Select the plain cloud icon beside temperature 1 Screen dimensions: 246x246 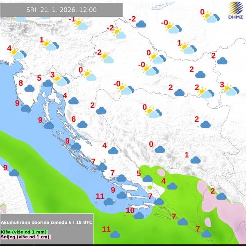195,160
